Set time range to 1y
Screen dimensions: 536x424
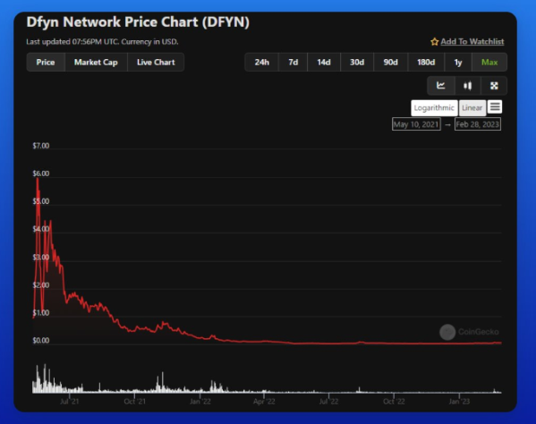[x=458, y=63]
